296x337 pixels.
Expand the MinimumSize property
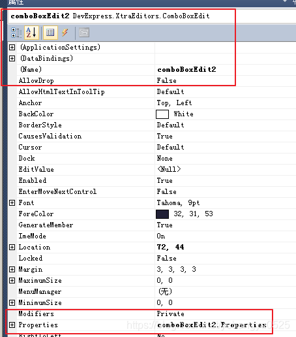coord(12,302)
